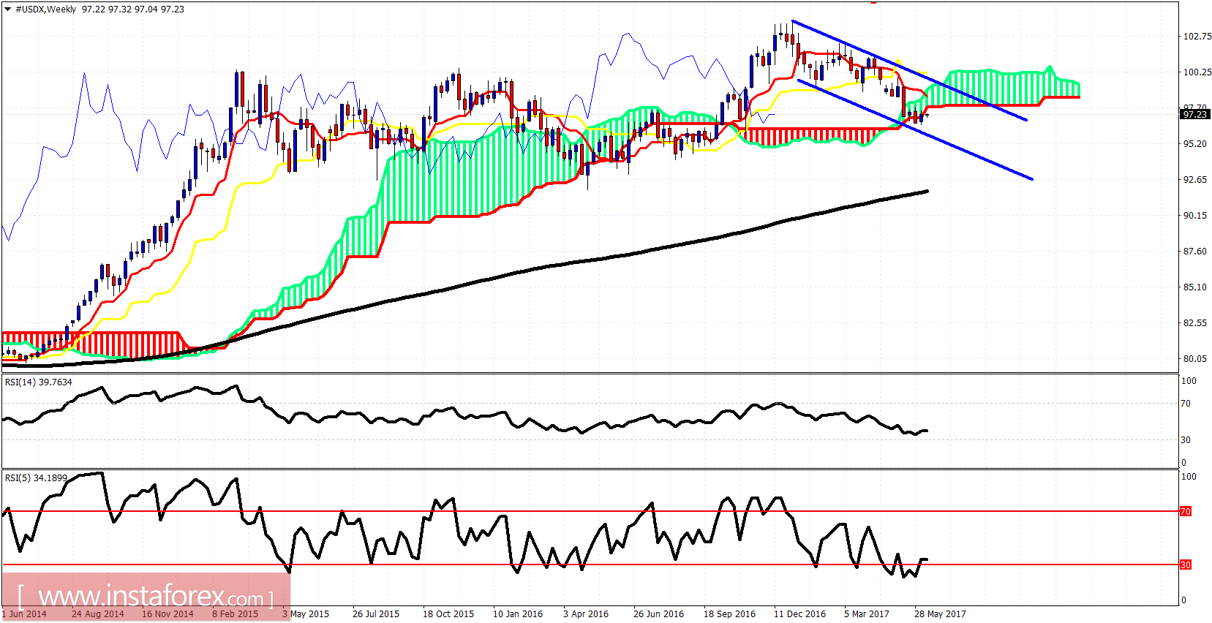Click the red 70 level label in RSI(5)

point(1186,512)
